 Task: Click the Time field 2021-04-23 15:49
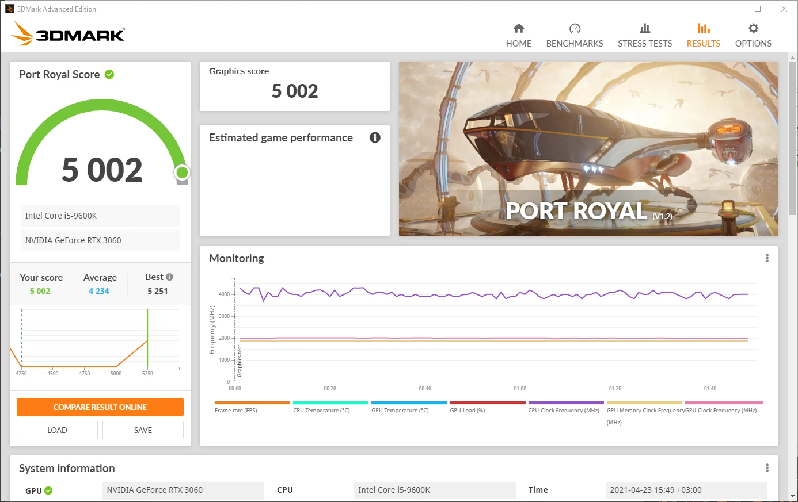(x=686, y=490)
